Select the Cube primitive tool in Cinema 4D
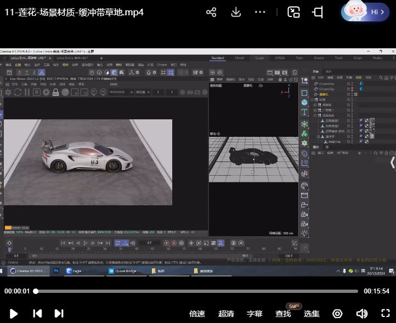This screenshot has height=323, width=396. tap(304, 102)
